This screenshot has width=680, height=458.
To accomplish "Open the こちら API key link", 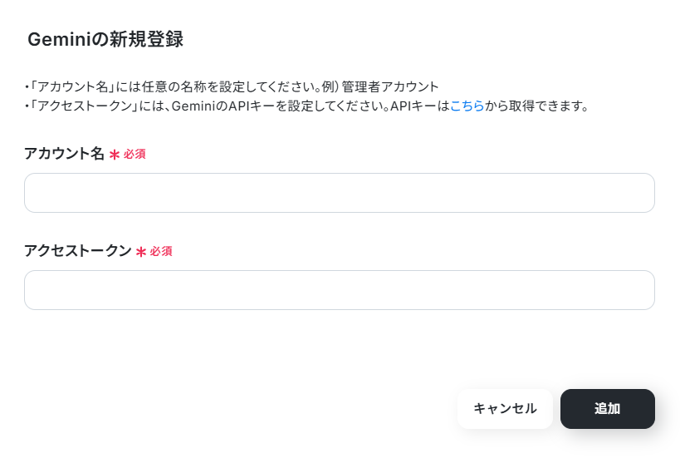I will pos(467,106).
